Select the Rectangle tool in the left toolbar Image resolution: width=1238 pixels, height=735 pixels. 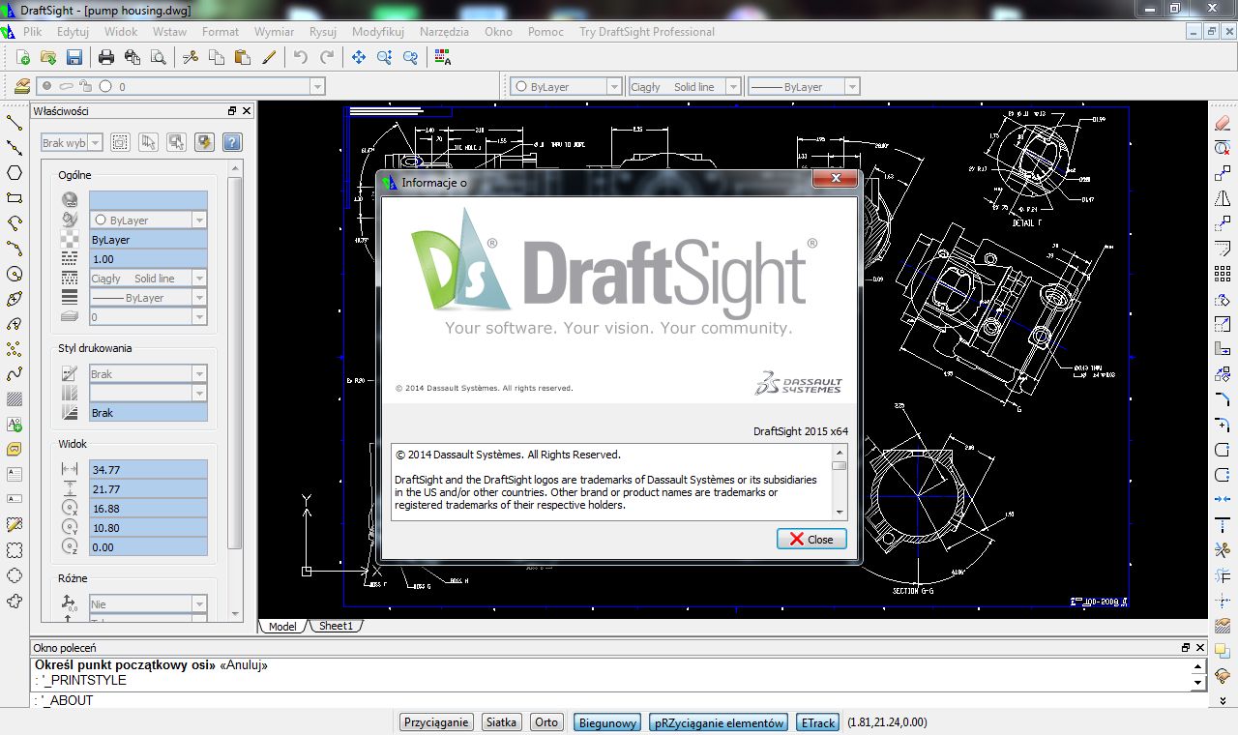pos(15,198)
